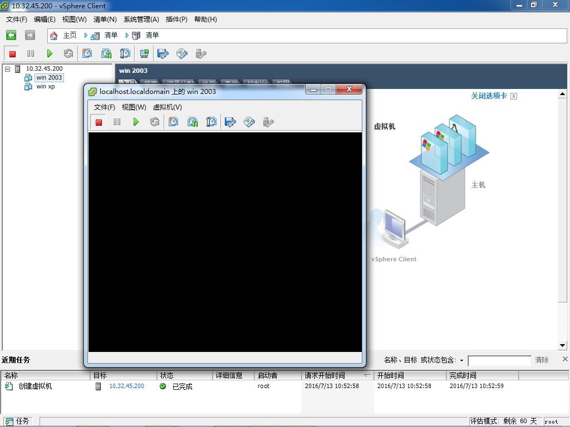Viewport: 570px width, 427px height.
Task: Open 编辑(E) menu
Action: pyautogui.click(x=45, y=19)
